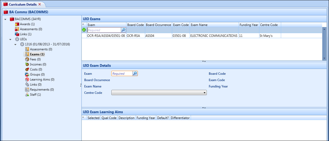Click the Exam field in UIO Exam Details
Image resolution: width=329 pixels, height=141 pixels.
(122, 73)
